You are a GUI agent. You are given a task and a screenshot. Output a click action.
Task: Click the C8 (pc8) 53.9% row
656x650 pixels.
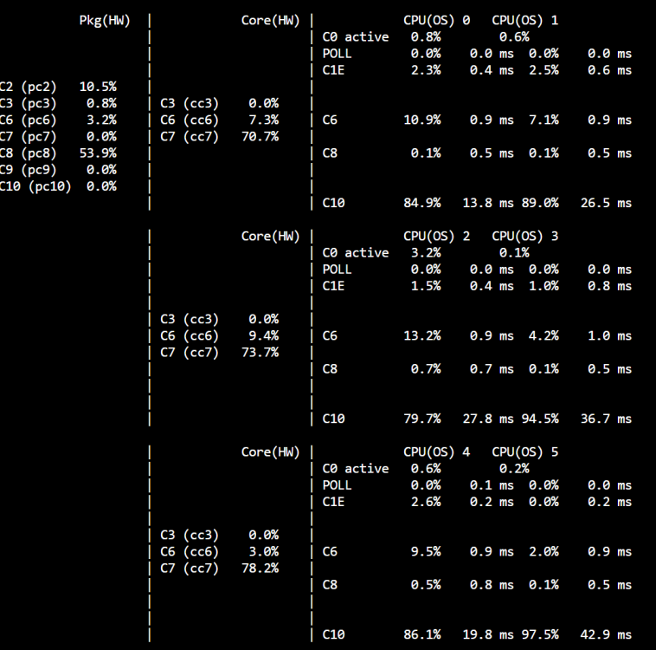[58, 153]
